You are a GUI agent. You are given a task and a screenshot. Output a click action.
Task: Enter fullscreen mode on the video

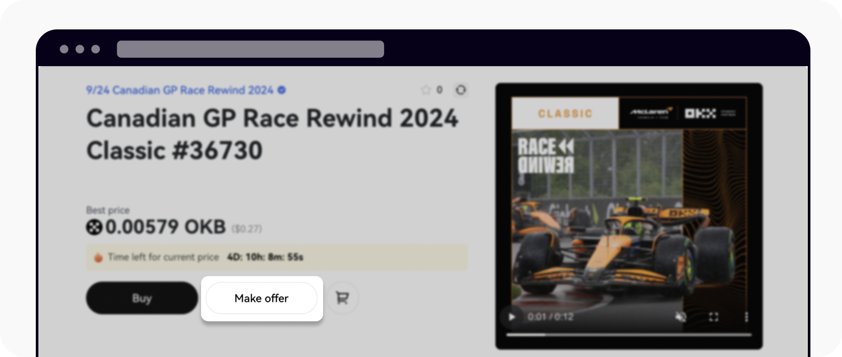point(714,317)
